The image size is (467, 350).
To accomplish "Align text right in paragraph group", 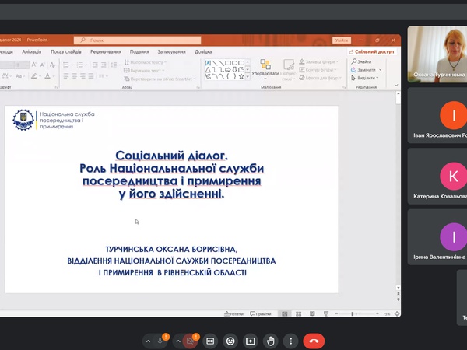I will (83, 76).
